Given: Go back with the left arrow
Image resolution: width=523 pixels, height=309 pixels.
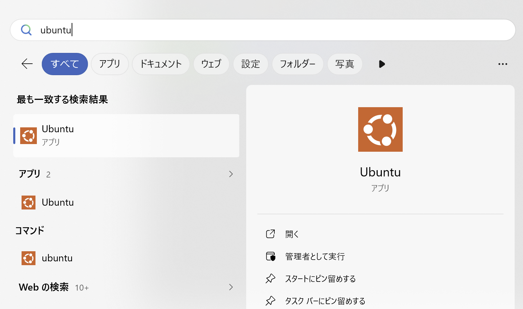Looking at the screenshot, I should (x=27, y=64).
